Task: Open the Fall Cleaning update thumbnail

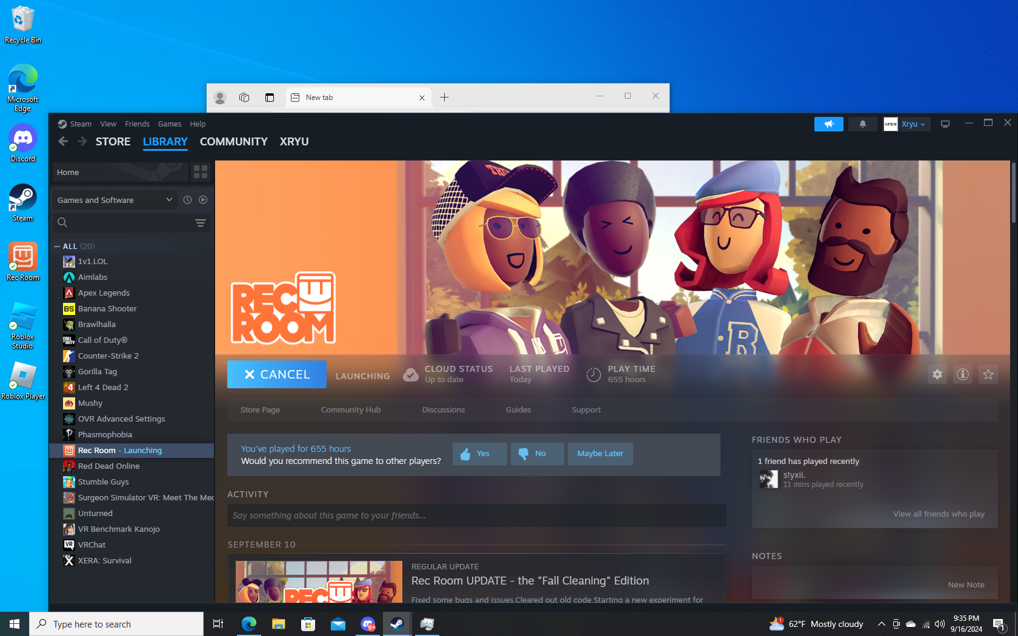Action: click(x=319, y=581)
